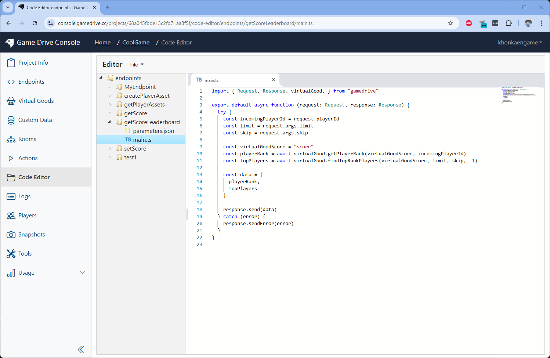The image size is (550, 358).
Task: Switch to the main.ts tab
Action: point(211,80)
